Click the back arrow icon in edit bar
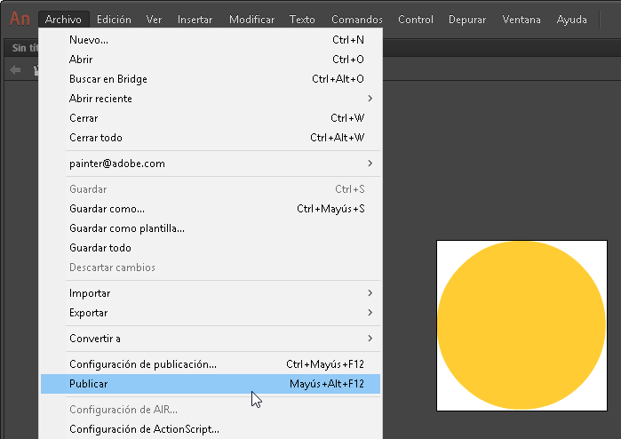 15,70
